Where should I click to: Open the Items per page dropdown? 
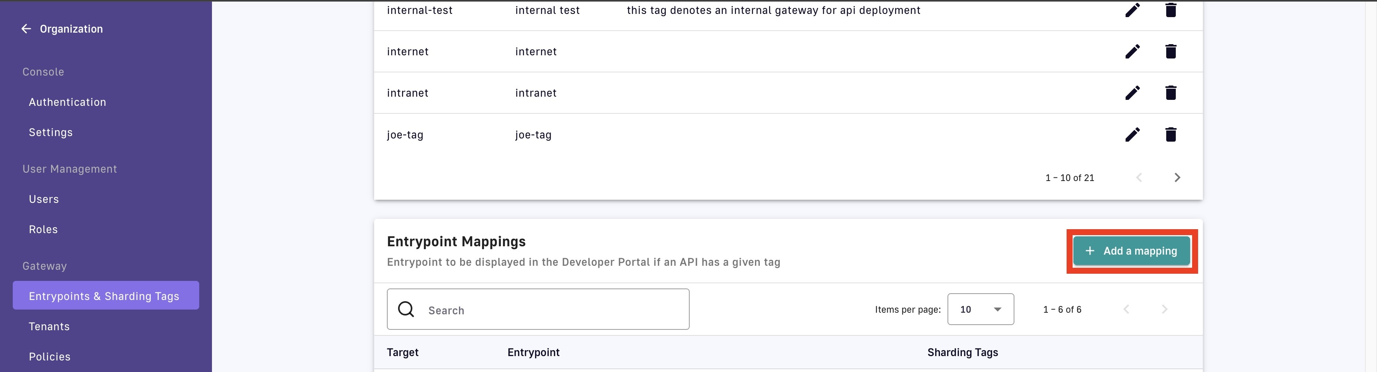[x=980, y=310]
